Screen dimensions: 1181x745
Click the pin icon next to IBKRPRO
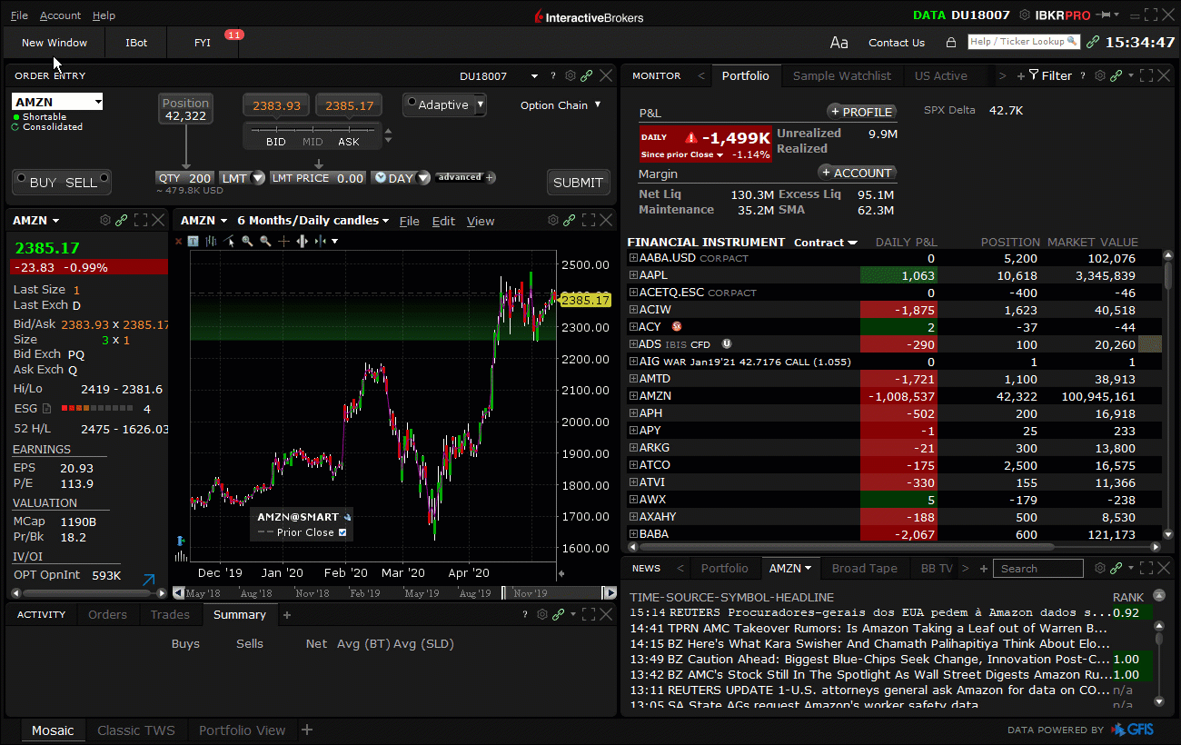(x=1106, y=15)
